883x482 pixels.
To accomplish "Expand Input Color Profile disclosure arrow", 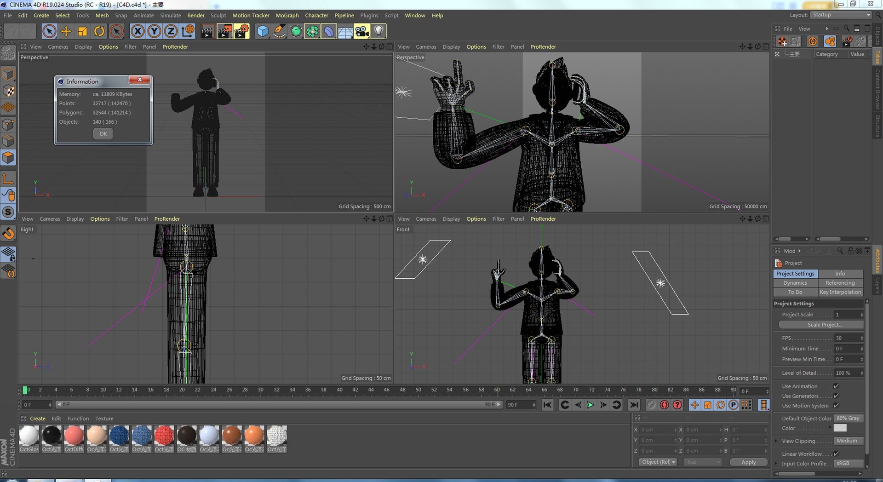I will click(x=776, y=464).
